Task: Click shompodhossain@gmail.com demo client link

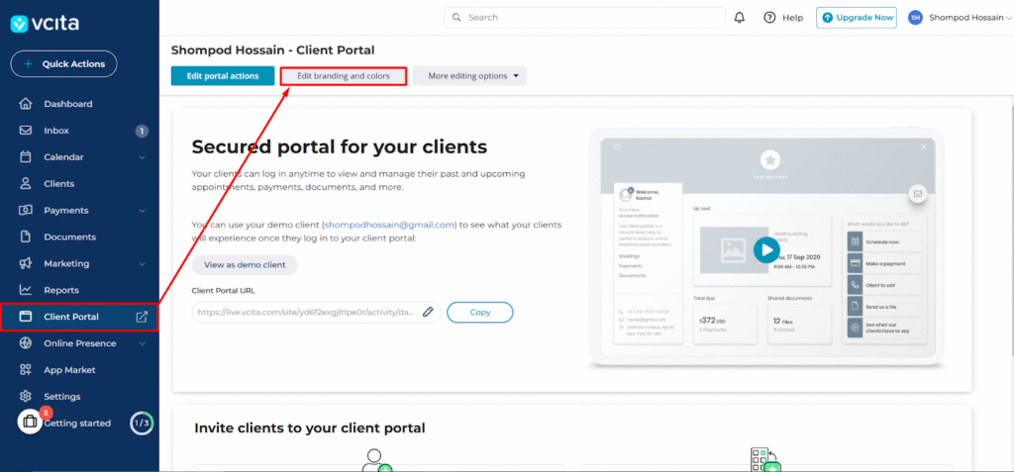Action: click(389, 225)
